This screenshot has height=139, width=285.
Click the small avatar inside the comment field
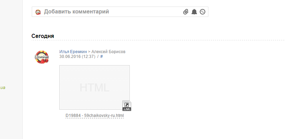point(38,12)
